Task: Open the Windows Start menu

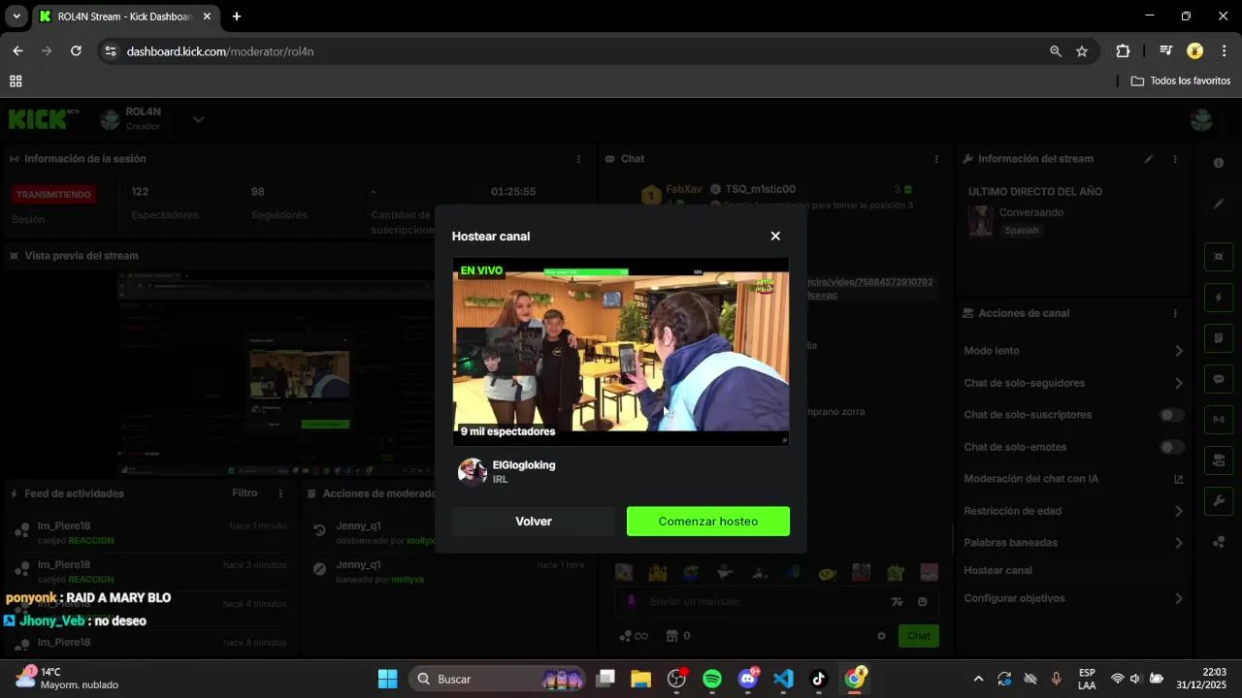Action: 387,679
